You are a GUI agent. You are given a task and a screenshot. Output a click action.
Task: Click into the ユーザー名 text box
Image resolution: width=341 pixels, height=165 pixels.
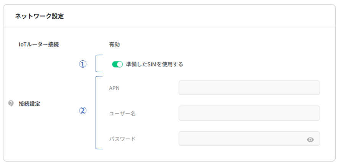pyautogui.click(x=249, y=113)
